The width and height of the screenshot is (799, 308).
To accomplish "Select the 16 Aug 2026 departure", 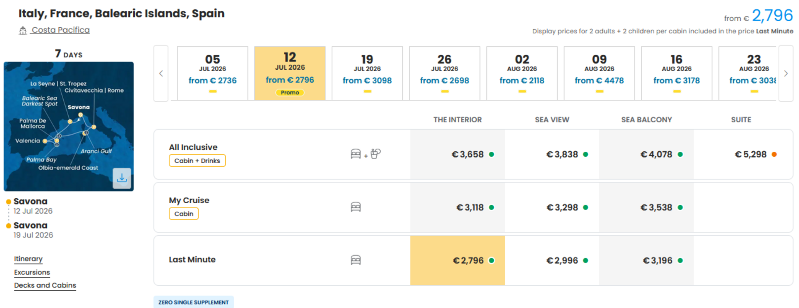I will (677, 74).
